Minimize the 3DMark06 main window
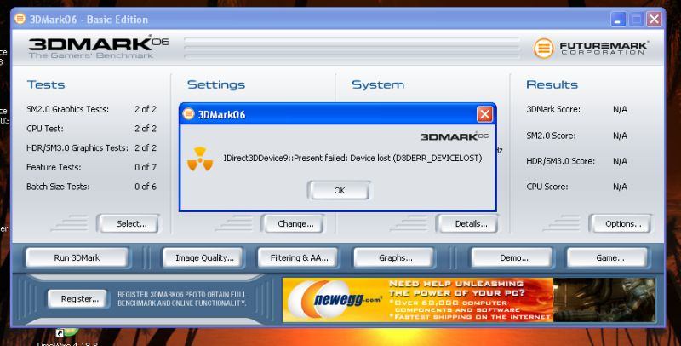 point(618,20)
